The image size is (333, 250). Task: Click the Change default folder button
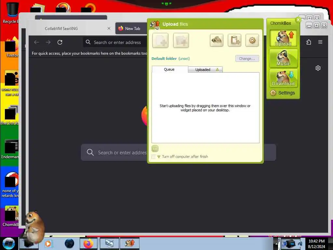[247, 59]
